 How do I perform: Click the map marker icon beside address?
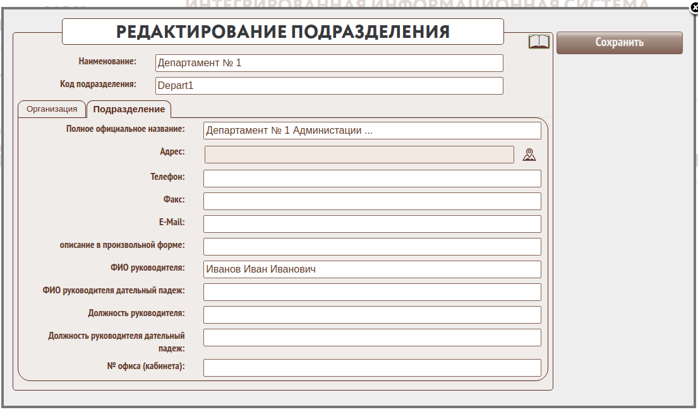coord(529,155)
